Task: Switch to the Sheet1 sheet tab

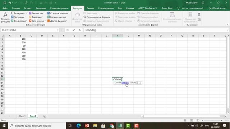Action: [22, 116]
